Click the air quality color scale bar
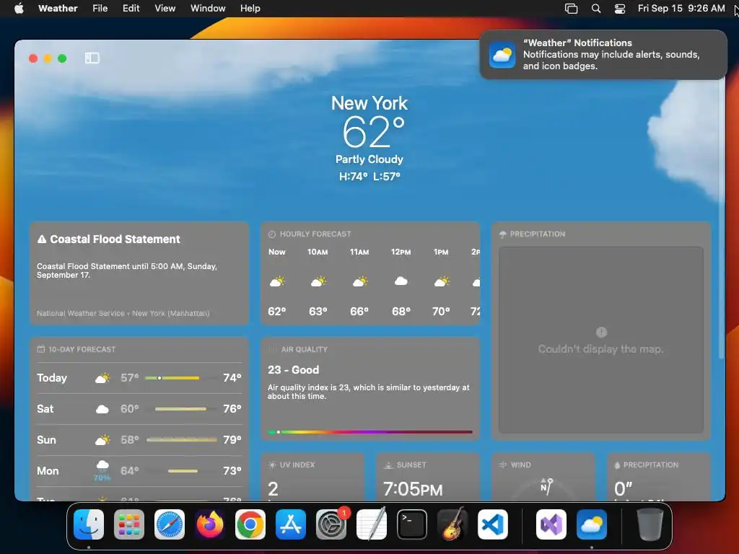The image size is (739, 554). tap(370, 431)
